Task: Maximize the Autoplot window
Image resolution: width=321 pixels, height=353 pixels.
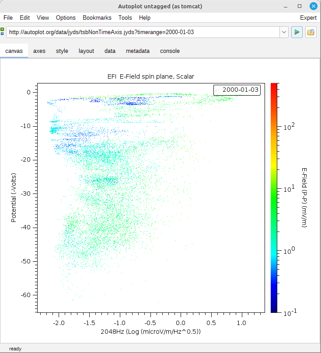Action: click(x=300, y=6)
